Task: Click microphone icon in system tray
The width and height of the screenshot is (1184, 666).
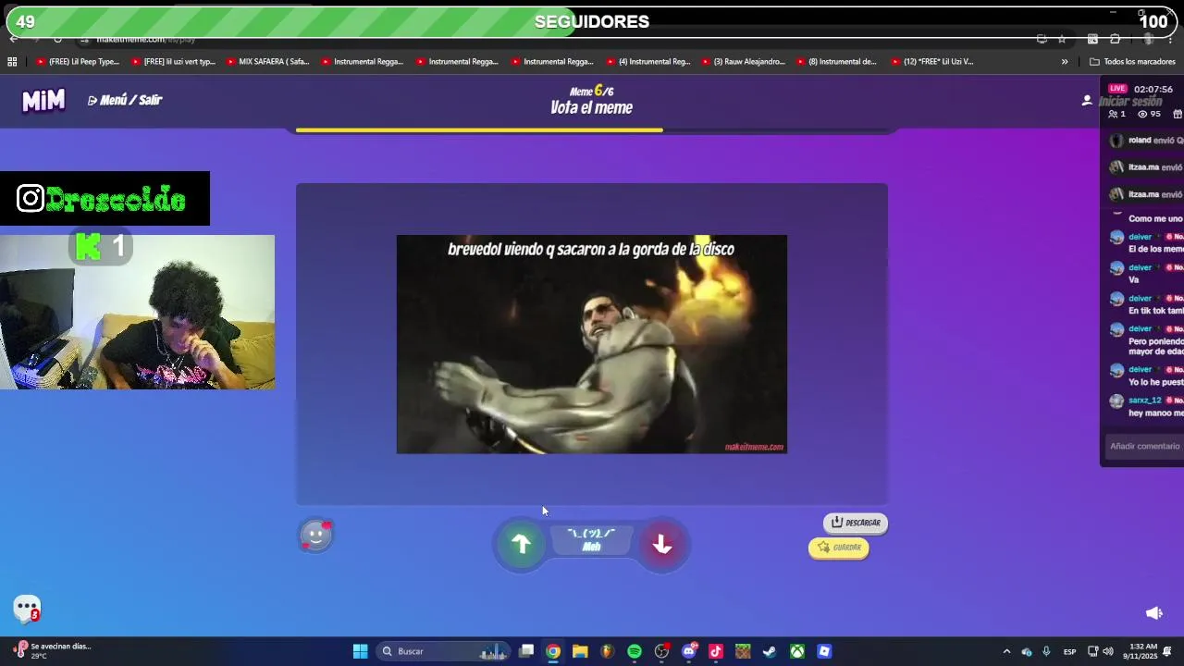Action: (x=1046, y=651)
